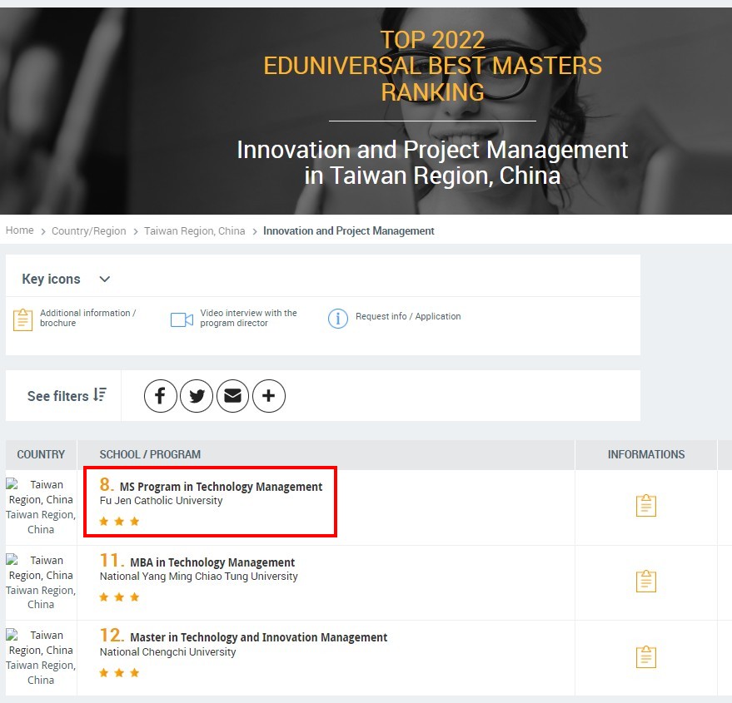Share the ranking via email icon
The height and width of the screenshot is (703, 732).
tap(232, 396)
